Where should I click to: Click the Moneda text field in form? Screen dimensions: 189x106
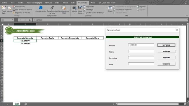(x=141, y=45)
